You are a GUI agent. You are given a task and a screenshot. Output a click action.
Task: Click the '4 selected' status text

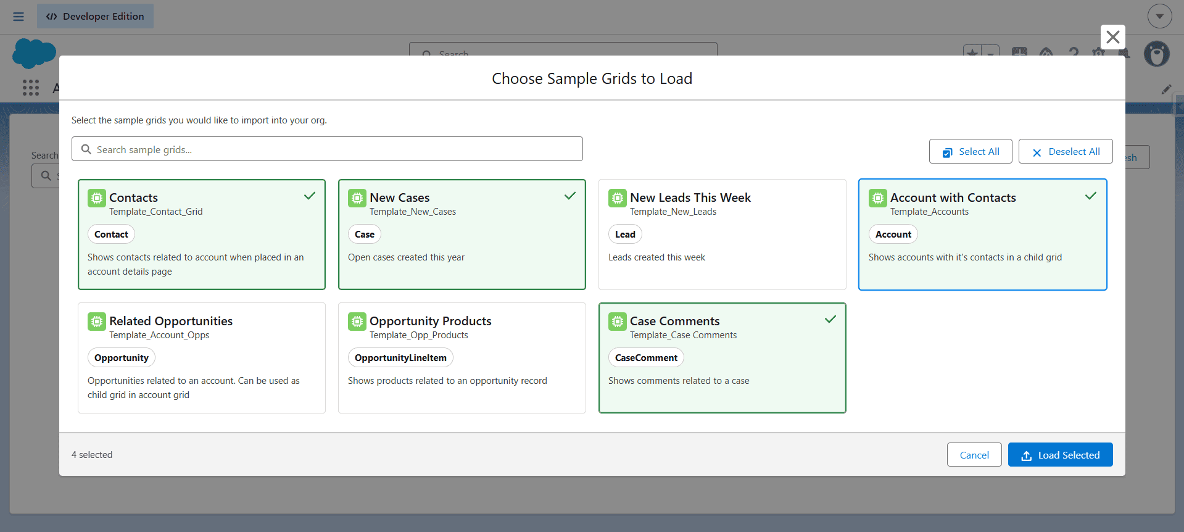[x=92, y=455]
